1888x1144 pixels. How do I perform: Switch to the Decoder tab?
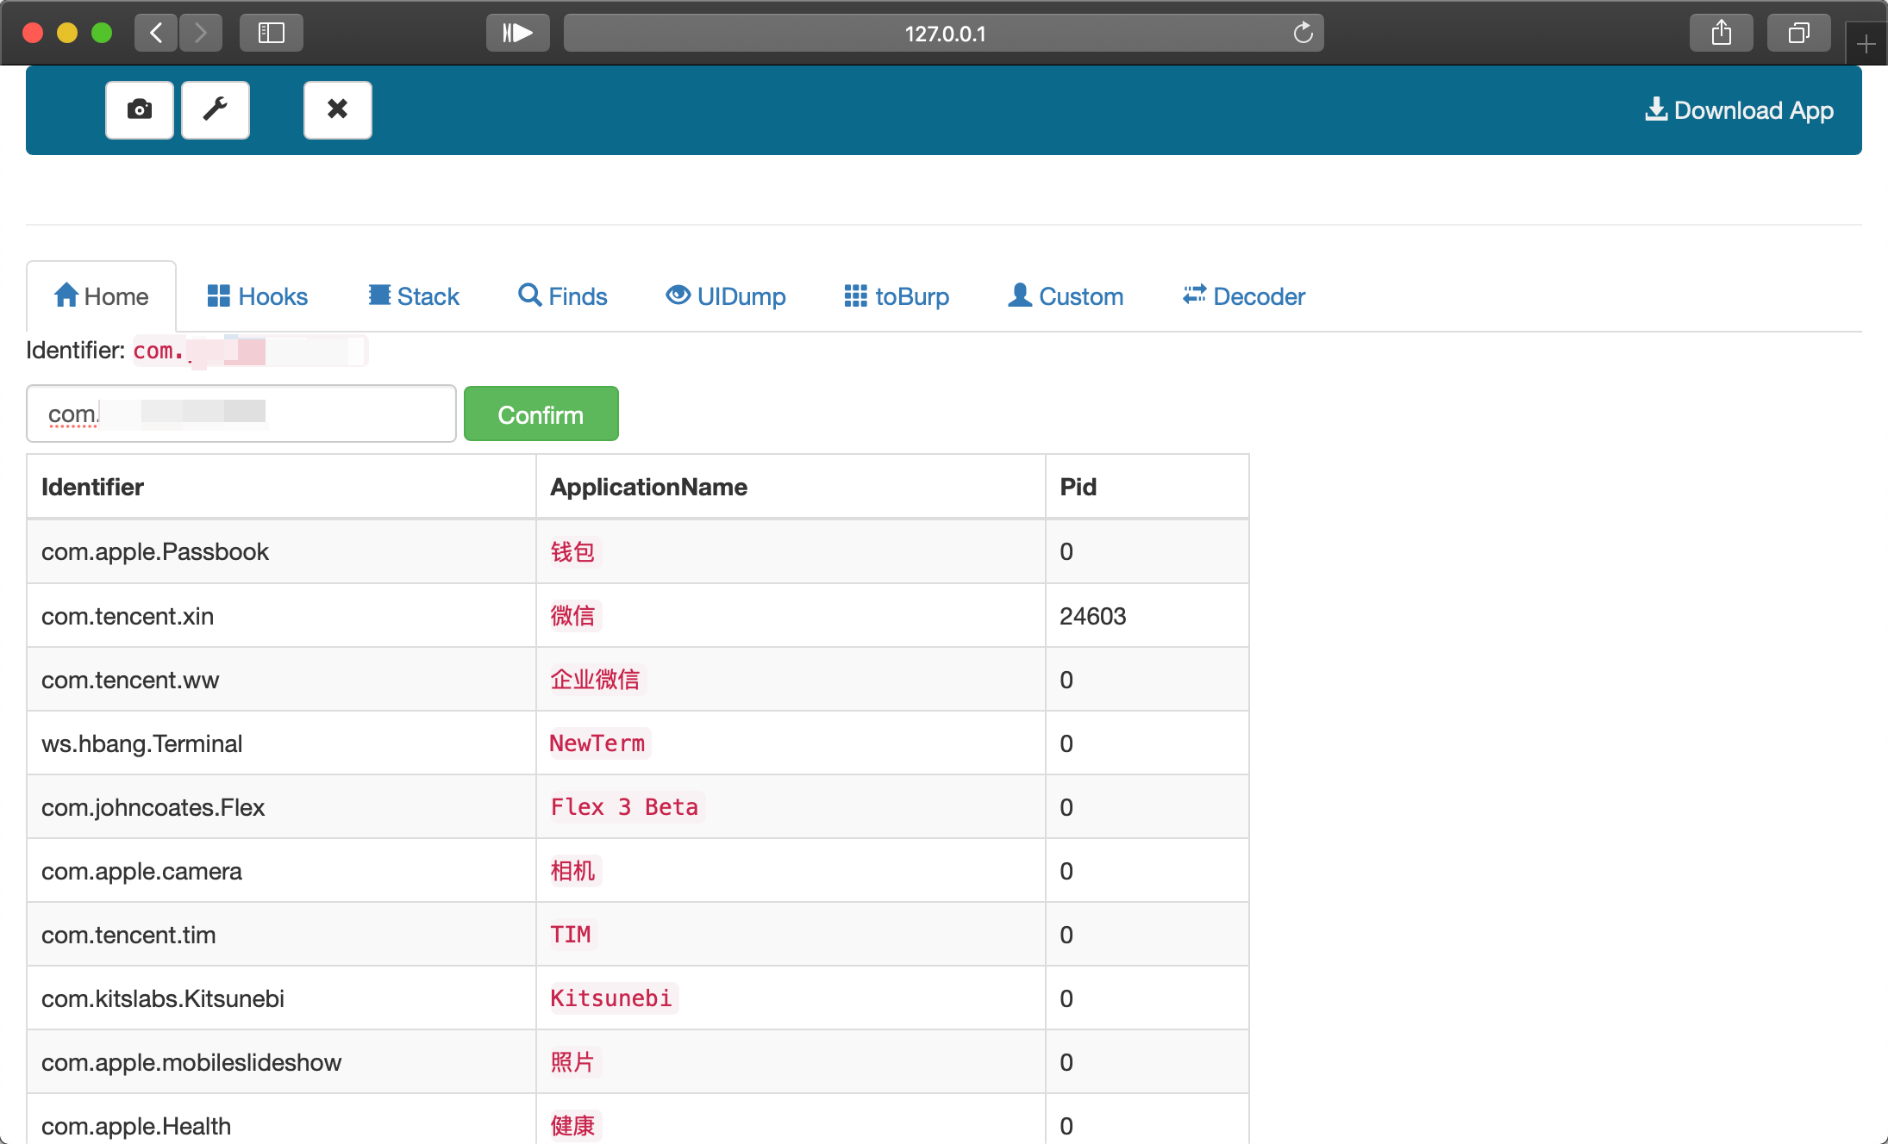pos(1244,296)
